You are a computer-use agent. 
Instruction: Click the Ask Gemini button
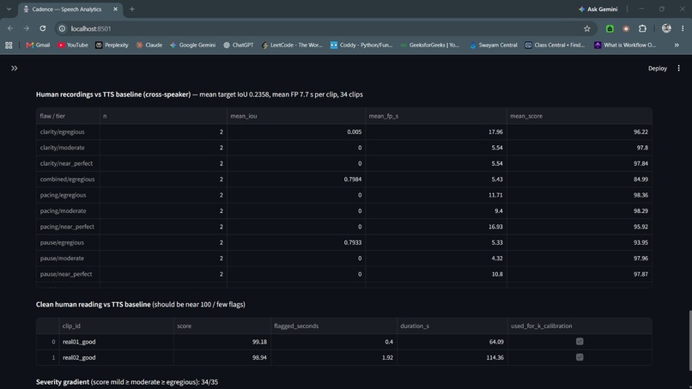(x=598, y=9)
